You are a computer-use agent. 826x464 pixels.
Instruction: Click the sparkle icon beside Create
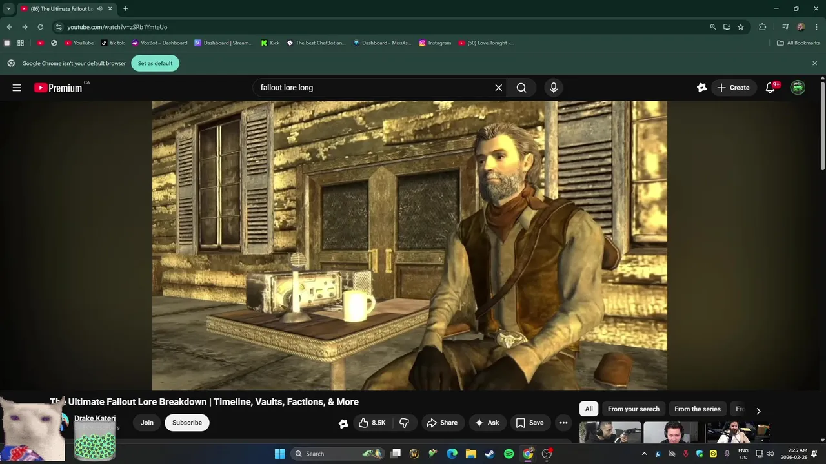tap(701, 88)
